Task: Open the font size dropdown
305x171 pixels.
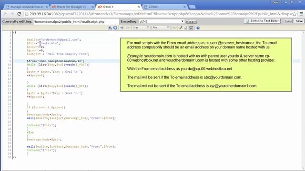Action: pyautogui.click(x=141, y=28)
